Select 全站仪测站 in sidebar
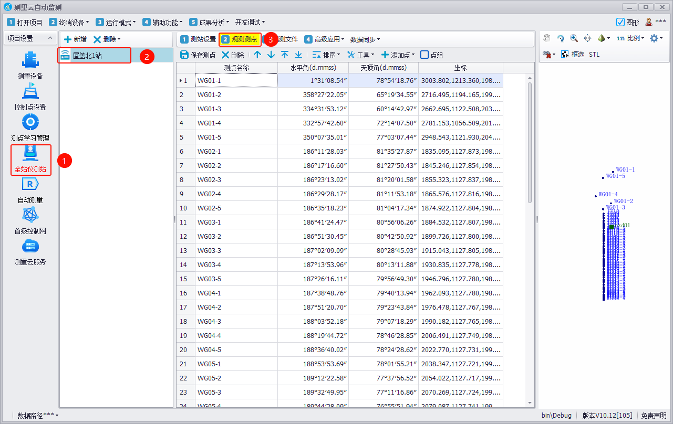Screen dimensions: 673x424 point(30,160)
